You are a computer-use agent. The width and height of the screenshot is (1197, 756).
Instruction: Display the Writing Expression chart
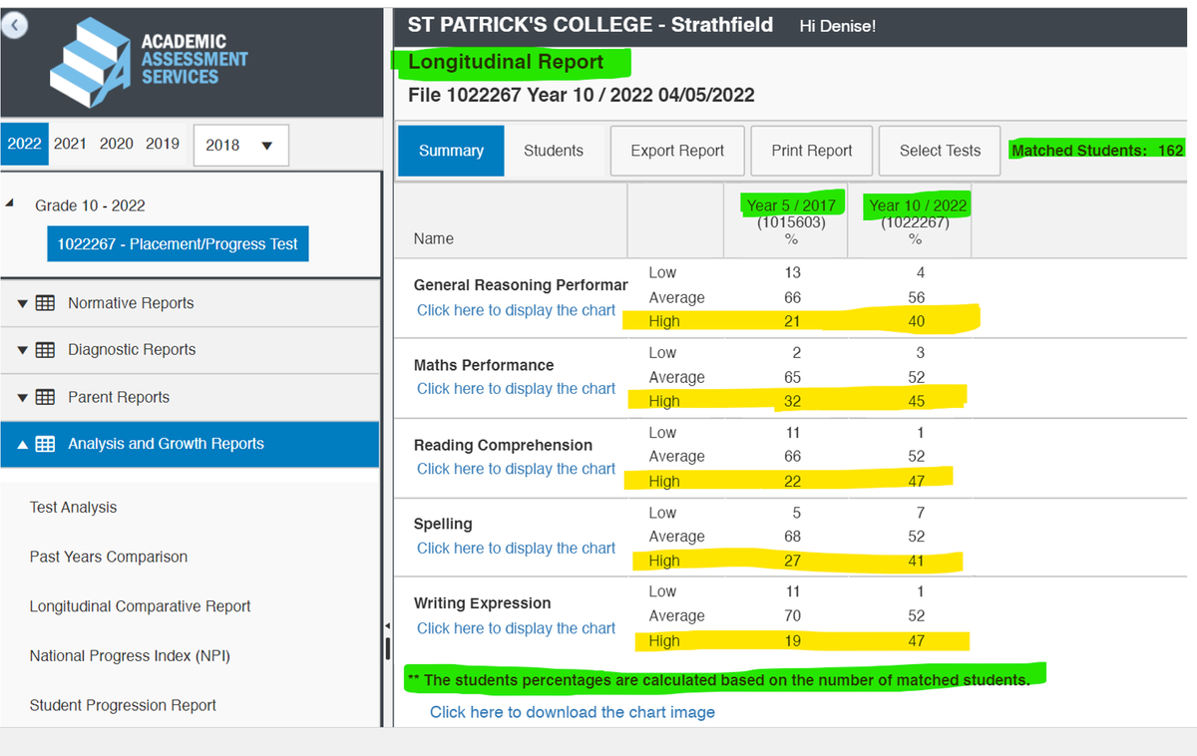click(516, 628)
